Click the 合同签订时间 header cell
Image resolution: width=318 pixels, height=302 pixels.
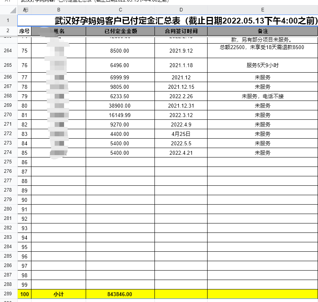tap(181, 31)
